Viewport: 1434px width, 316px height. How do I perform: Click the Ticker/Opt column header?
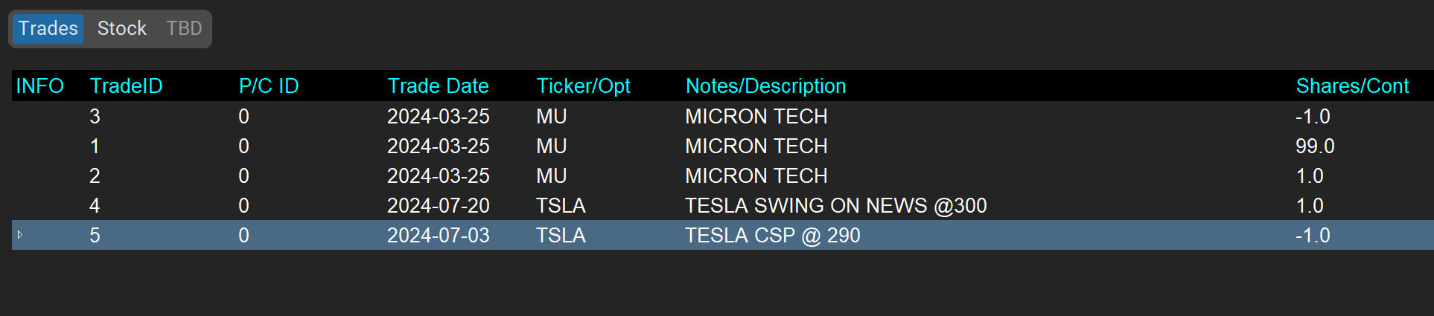coord(583,86)
